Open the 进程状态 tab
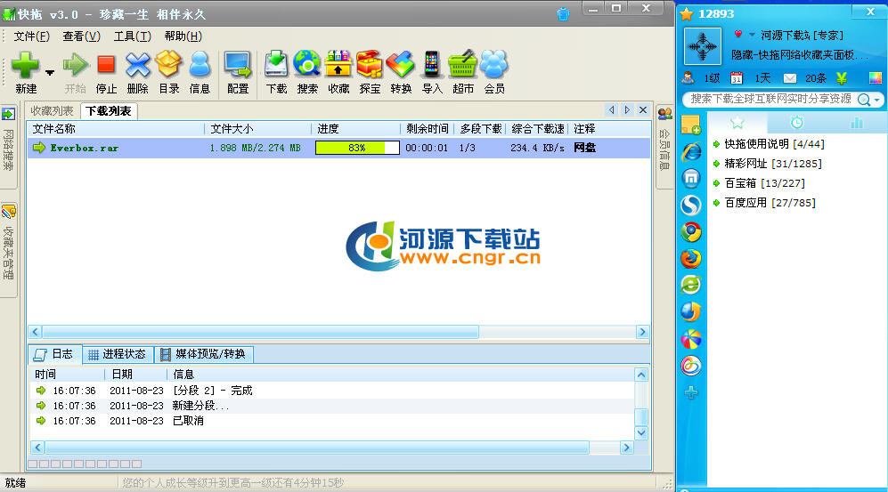 [118, 354]
